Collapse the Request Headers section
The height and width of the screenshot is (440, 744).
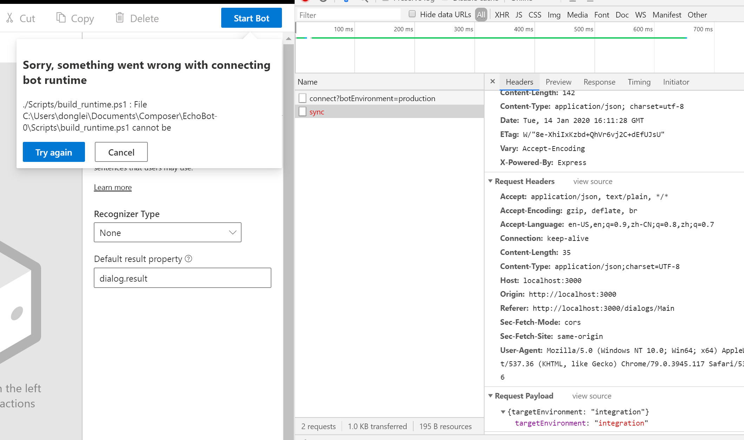pos(490,181)
